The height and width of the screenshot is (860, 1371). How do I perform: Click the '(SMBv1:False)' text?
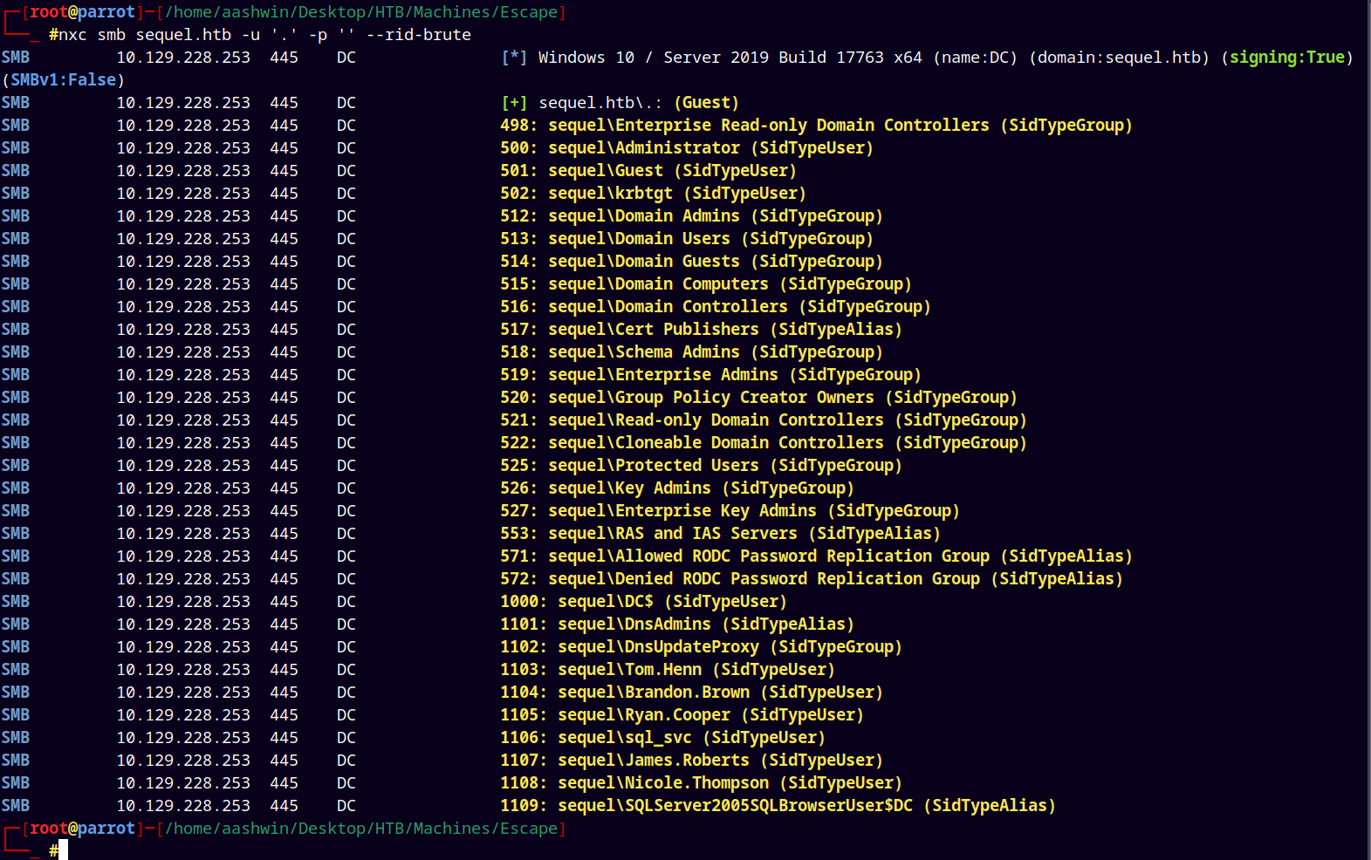coord(63,80)
